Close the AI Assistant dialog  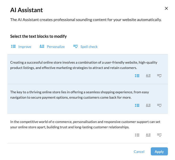(166, 8)
